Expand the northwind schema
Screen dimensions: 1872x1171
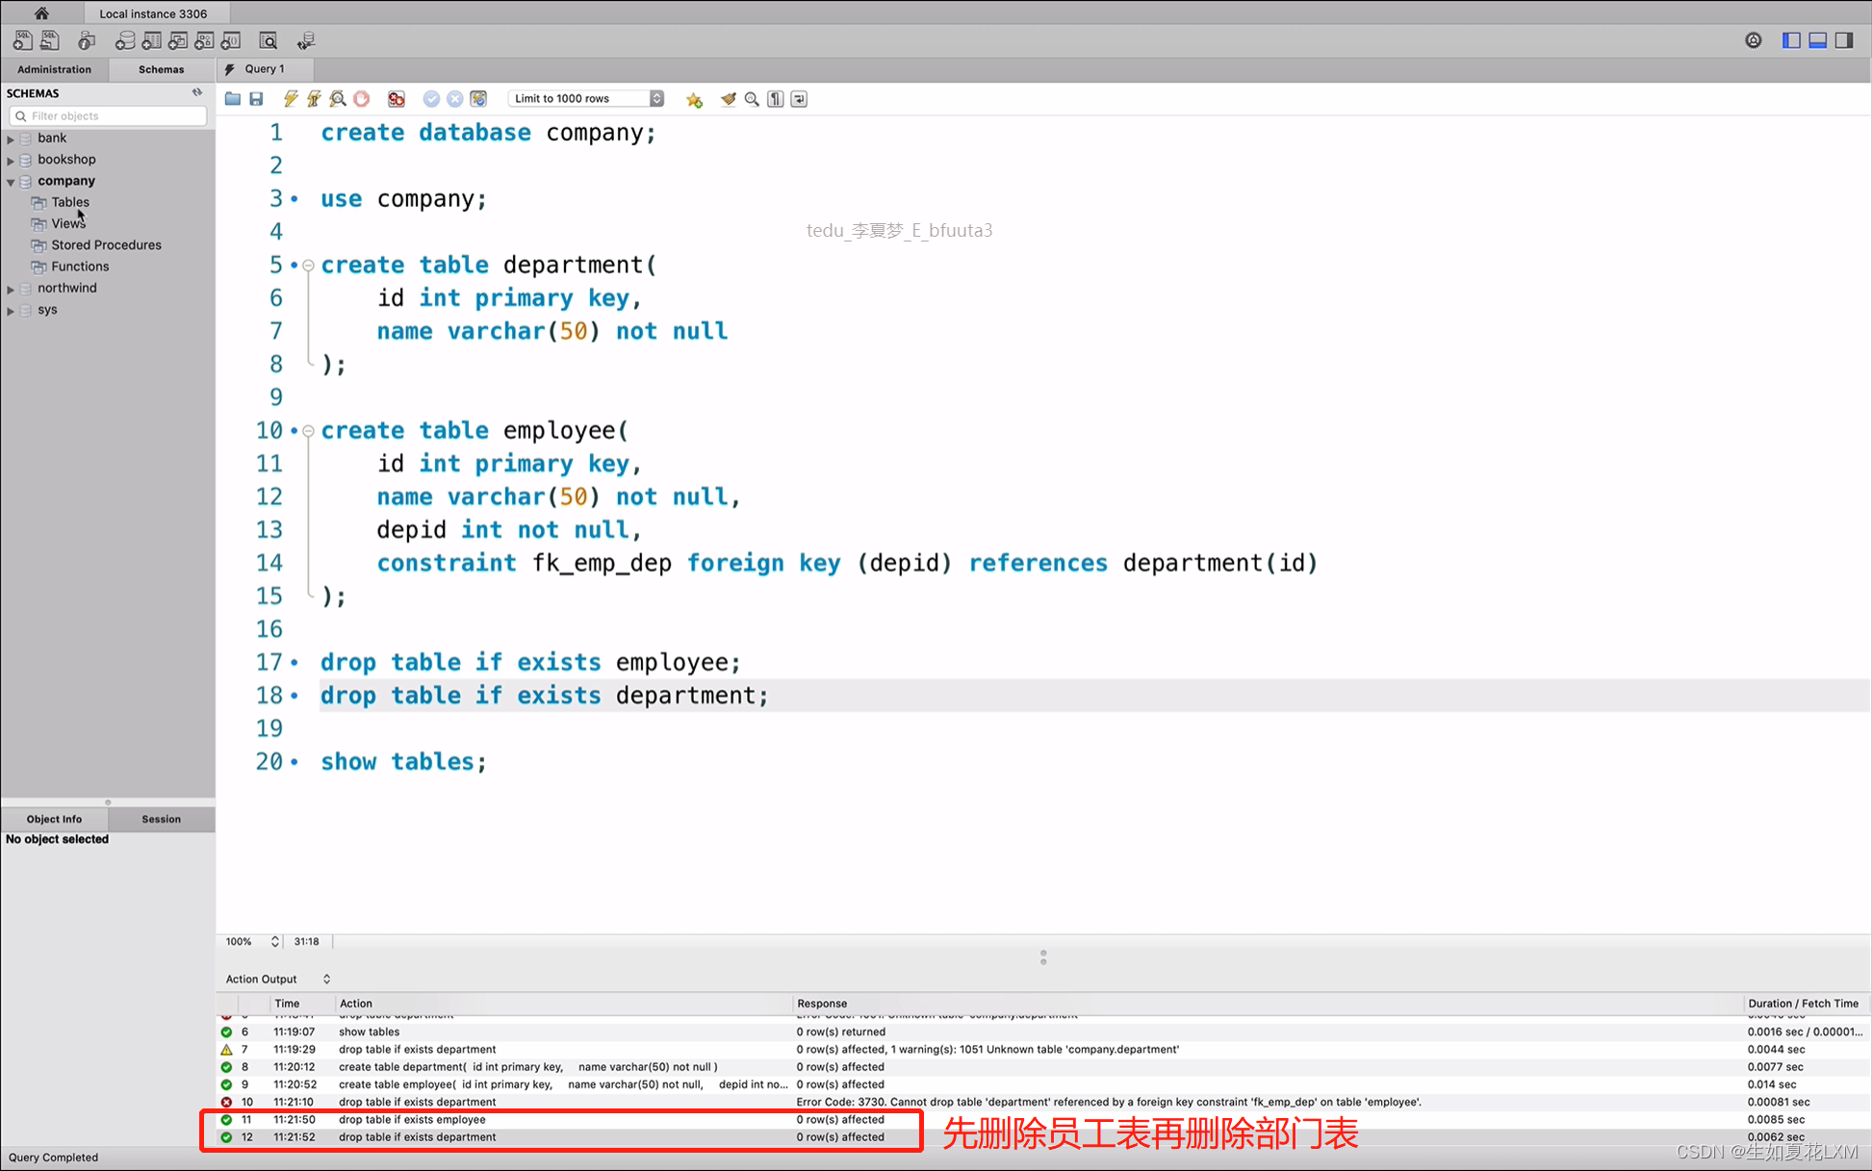[x=11, y=289]
